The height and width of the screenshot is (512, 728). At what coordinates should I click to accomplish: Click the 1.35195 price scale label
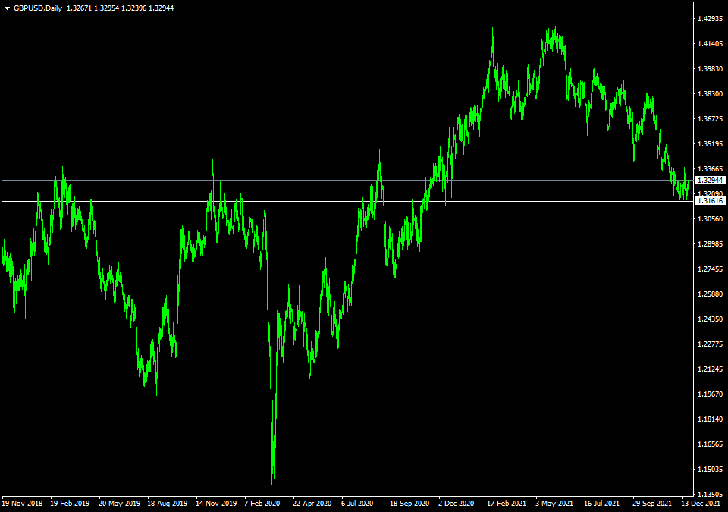(711, 144)
